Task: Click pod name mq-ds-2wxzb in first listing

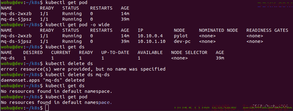Action: point(16,14)
